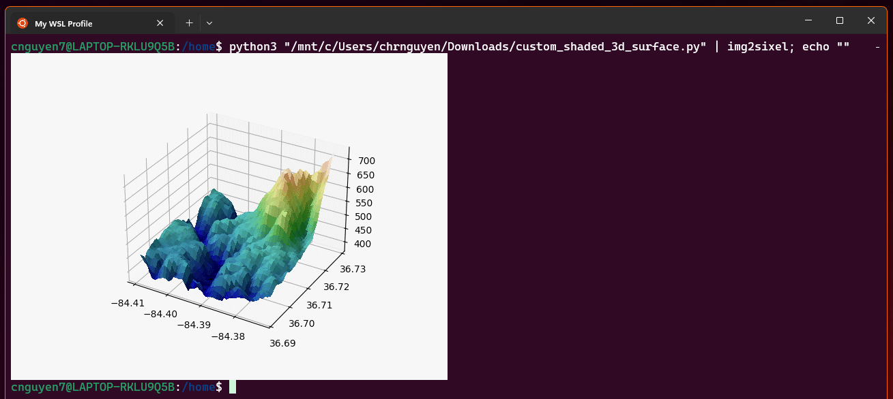Maximize the terminal window
Screen dimensions: 893x399
840,20
